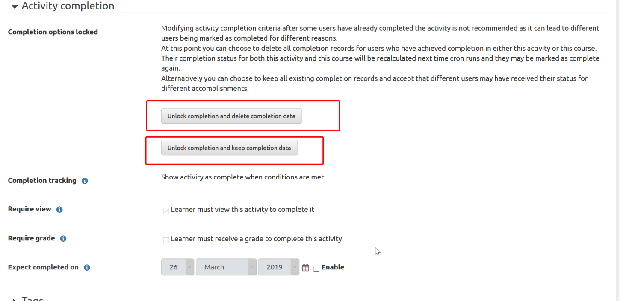Open help icon beside Expect completed on
The image size is (629, 301).
(x=87, y=268)
